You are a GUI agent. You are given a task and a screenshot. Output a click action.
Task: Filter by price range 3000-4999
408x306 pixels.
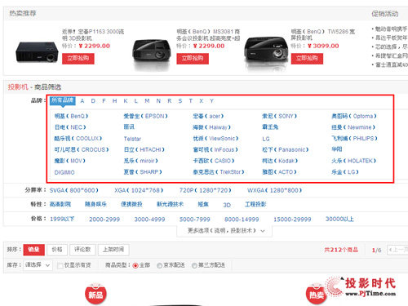149,220
